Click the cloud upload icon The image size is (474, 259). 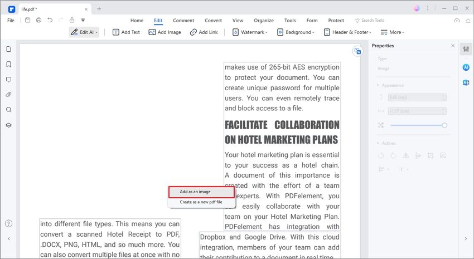tap(457, 20)
